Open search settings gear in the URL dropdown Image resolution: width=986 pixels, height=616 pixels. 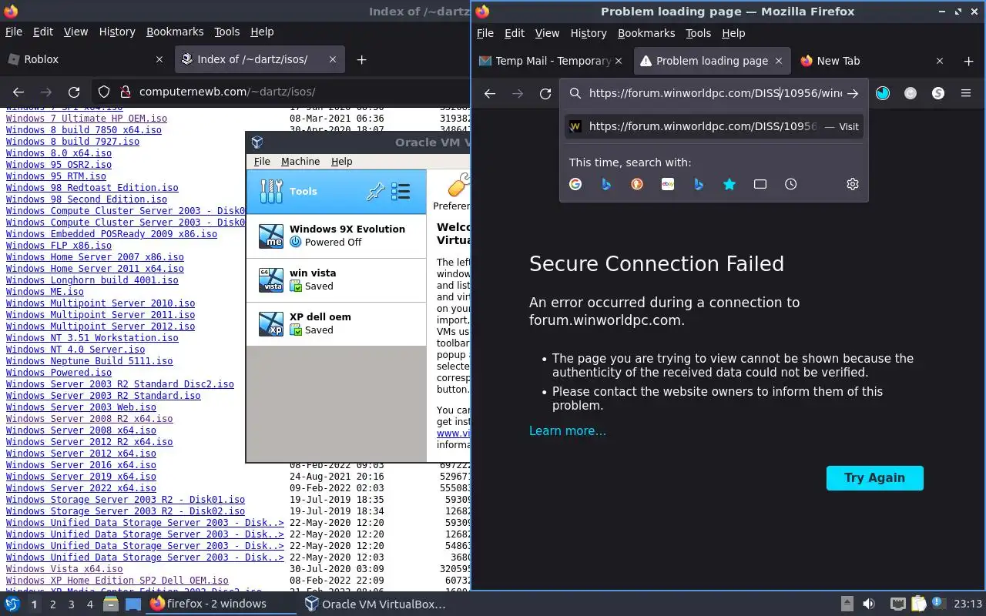pos(853,184)
